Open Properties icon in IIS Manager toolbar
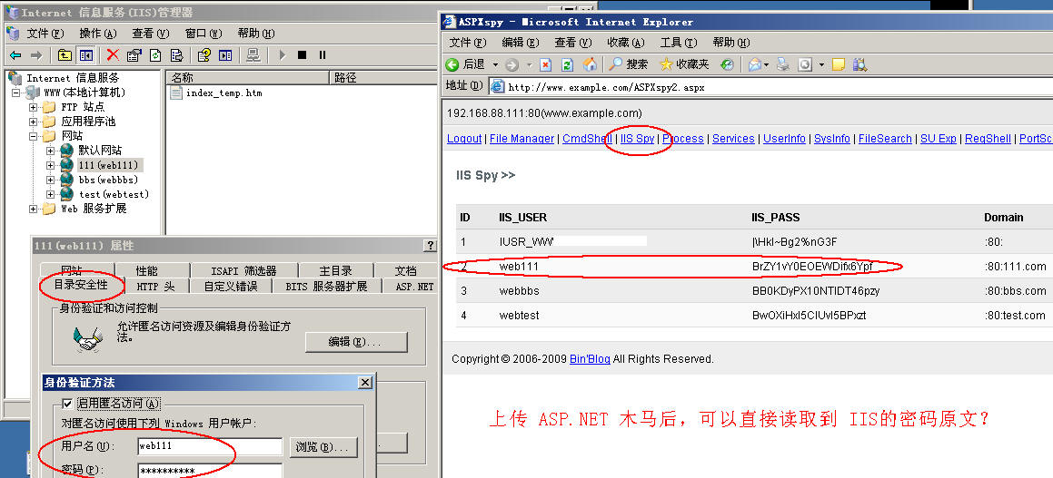Screen dimensions: 1053x478 [134, 55]
